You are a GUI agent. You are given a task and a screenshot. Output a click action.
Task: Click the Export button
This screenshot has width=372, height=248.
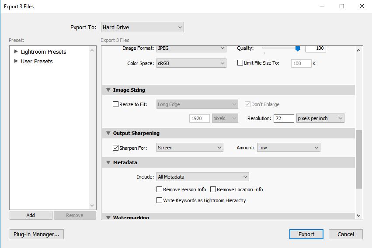tap(306, 234)
